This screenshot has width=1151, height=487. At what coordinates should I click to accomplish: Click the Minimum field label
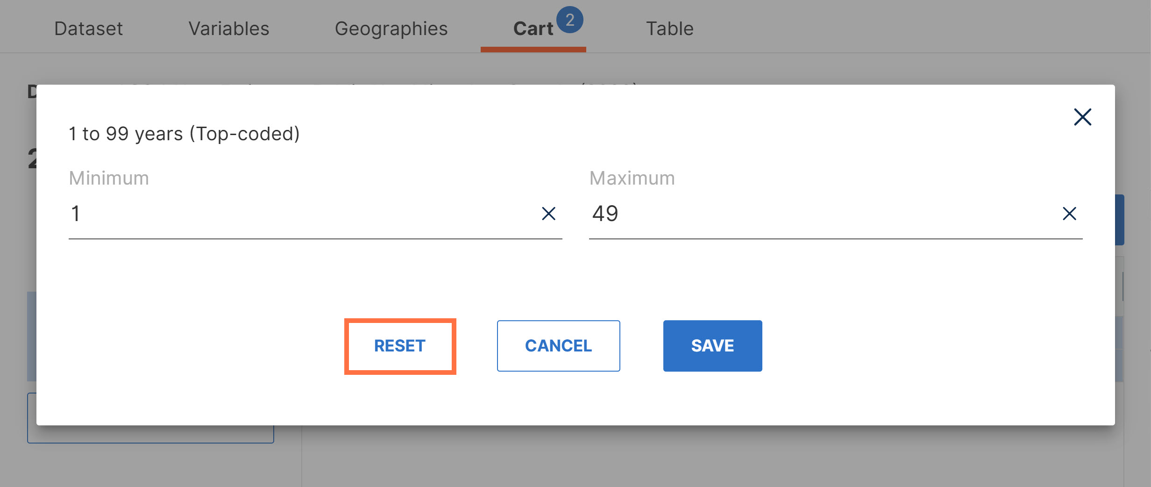pyautogui.click(x=109, y=178)
